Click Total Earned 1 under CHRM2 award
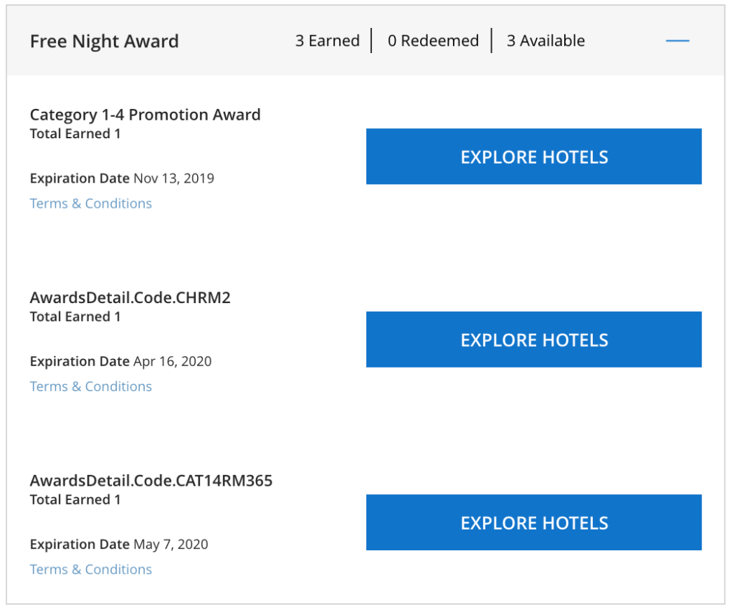The height and width of the screenshot is (609, 734). point(75,316)
